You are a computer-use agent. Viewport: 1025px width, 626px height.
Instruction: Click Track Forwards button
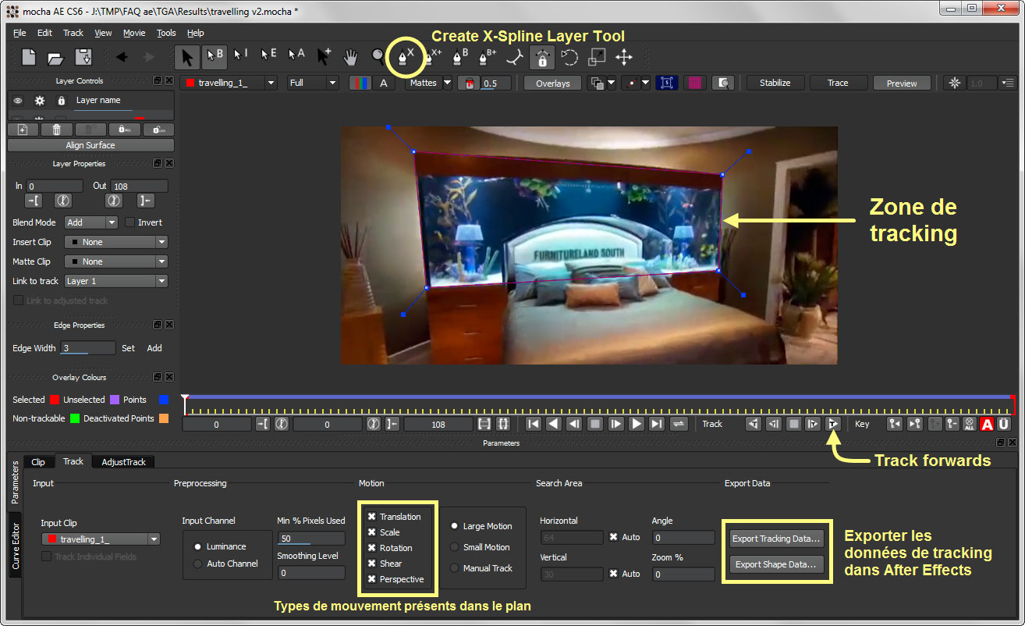[832, 424]
